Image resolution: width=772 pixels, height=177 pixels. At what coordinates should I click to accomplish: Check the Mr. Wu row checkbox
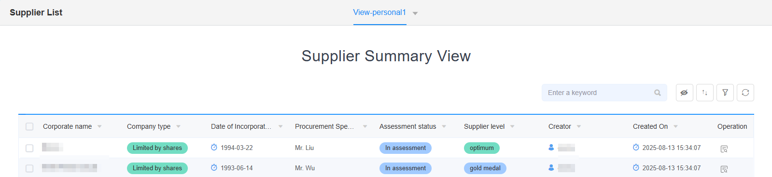[29, 168]
